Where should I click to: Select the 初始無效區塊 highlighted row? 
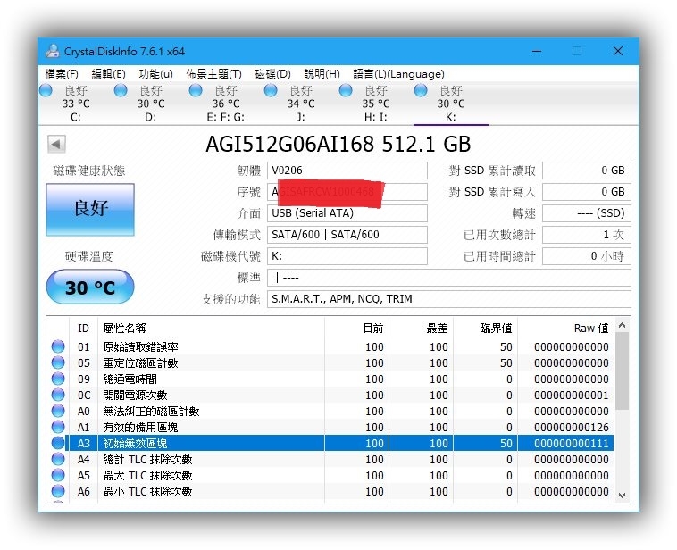tap(330, 443)
